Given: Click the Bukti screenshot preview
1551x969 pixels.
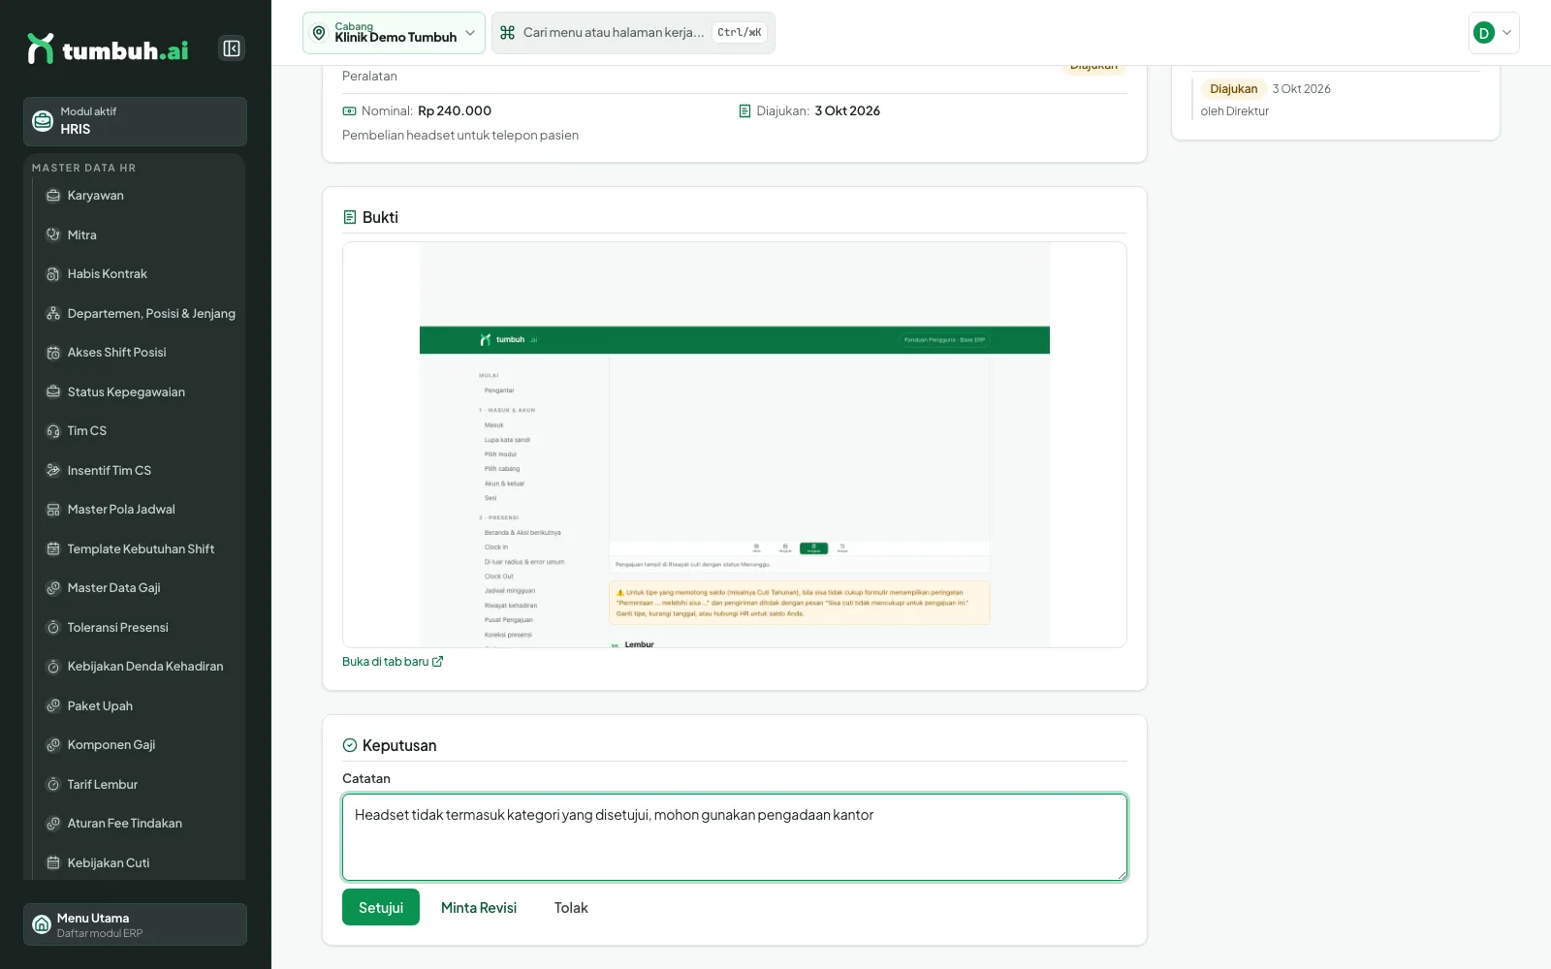Looking at the screenshot, I should click(735, 445).
